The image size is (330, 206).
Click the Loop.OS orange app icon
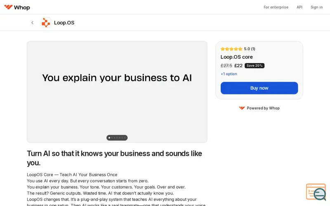pyautogui.click(x=46, y=23)
